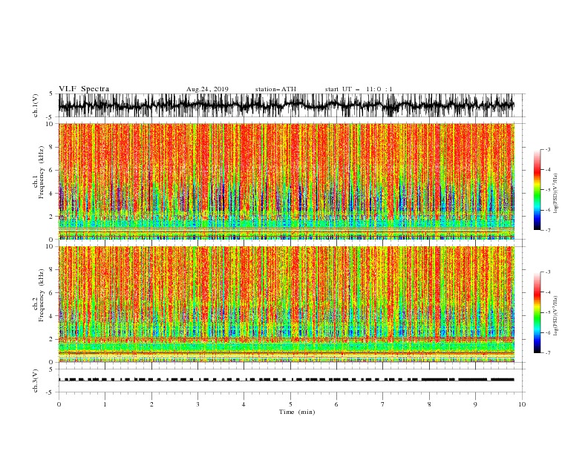Screen dimensions: 588x454
Task: Click the ch.1 spectrogram panel
Action: (286, 181)
